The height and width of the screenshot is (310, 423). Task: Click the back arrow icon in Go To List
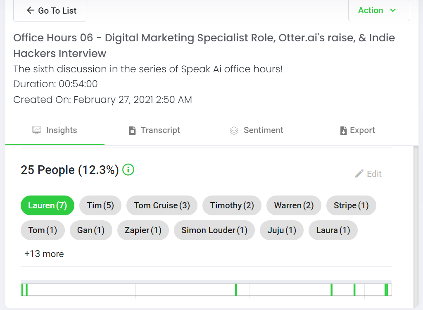31,10
